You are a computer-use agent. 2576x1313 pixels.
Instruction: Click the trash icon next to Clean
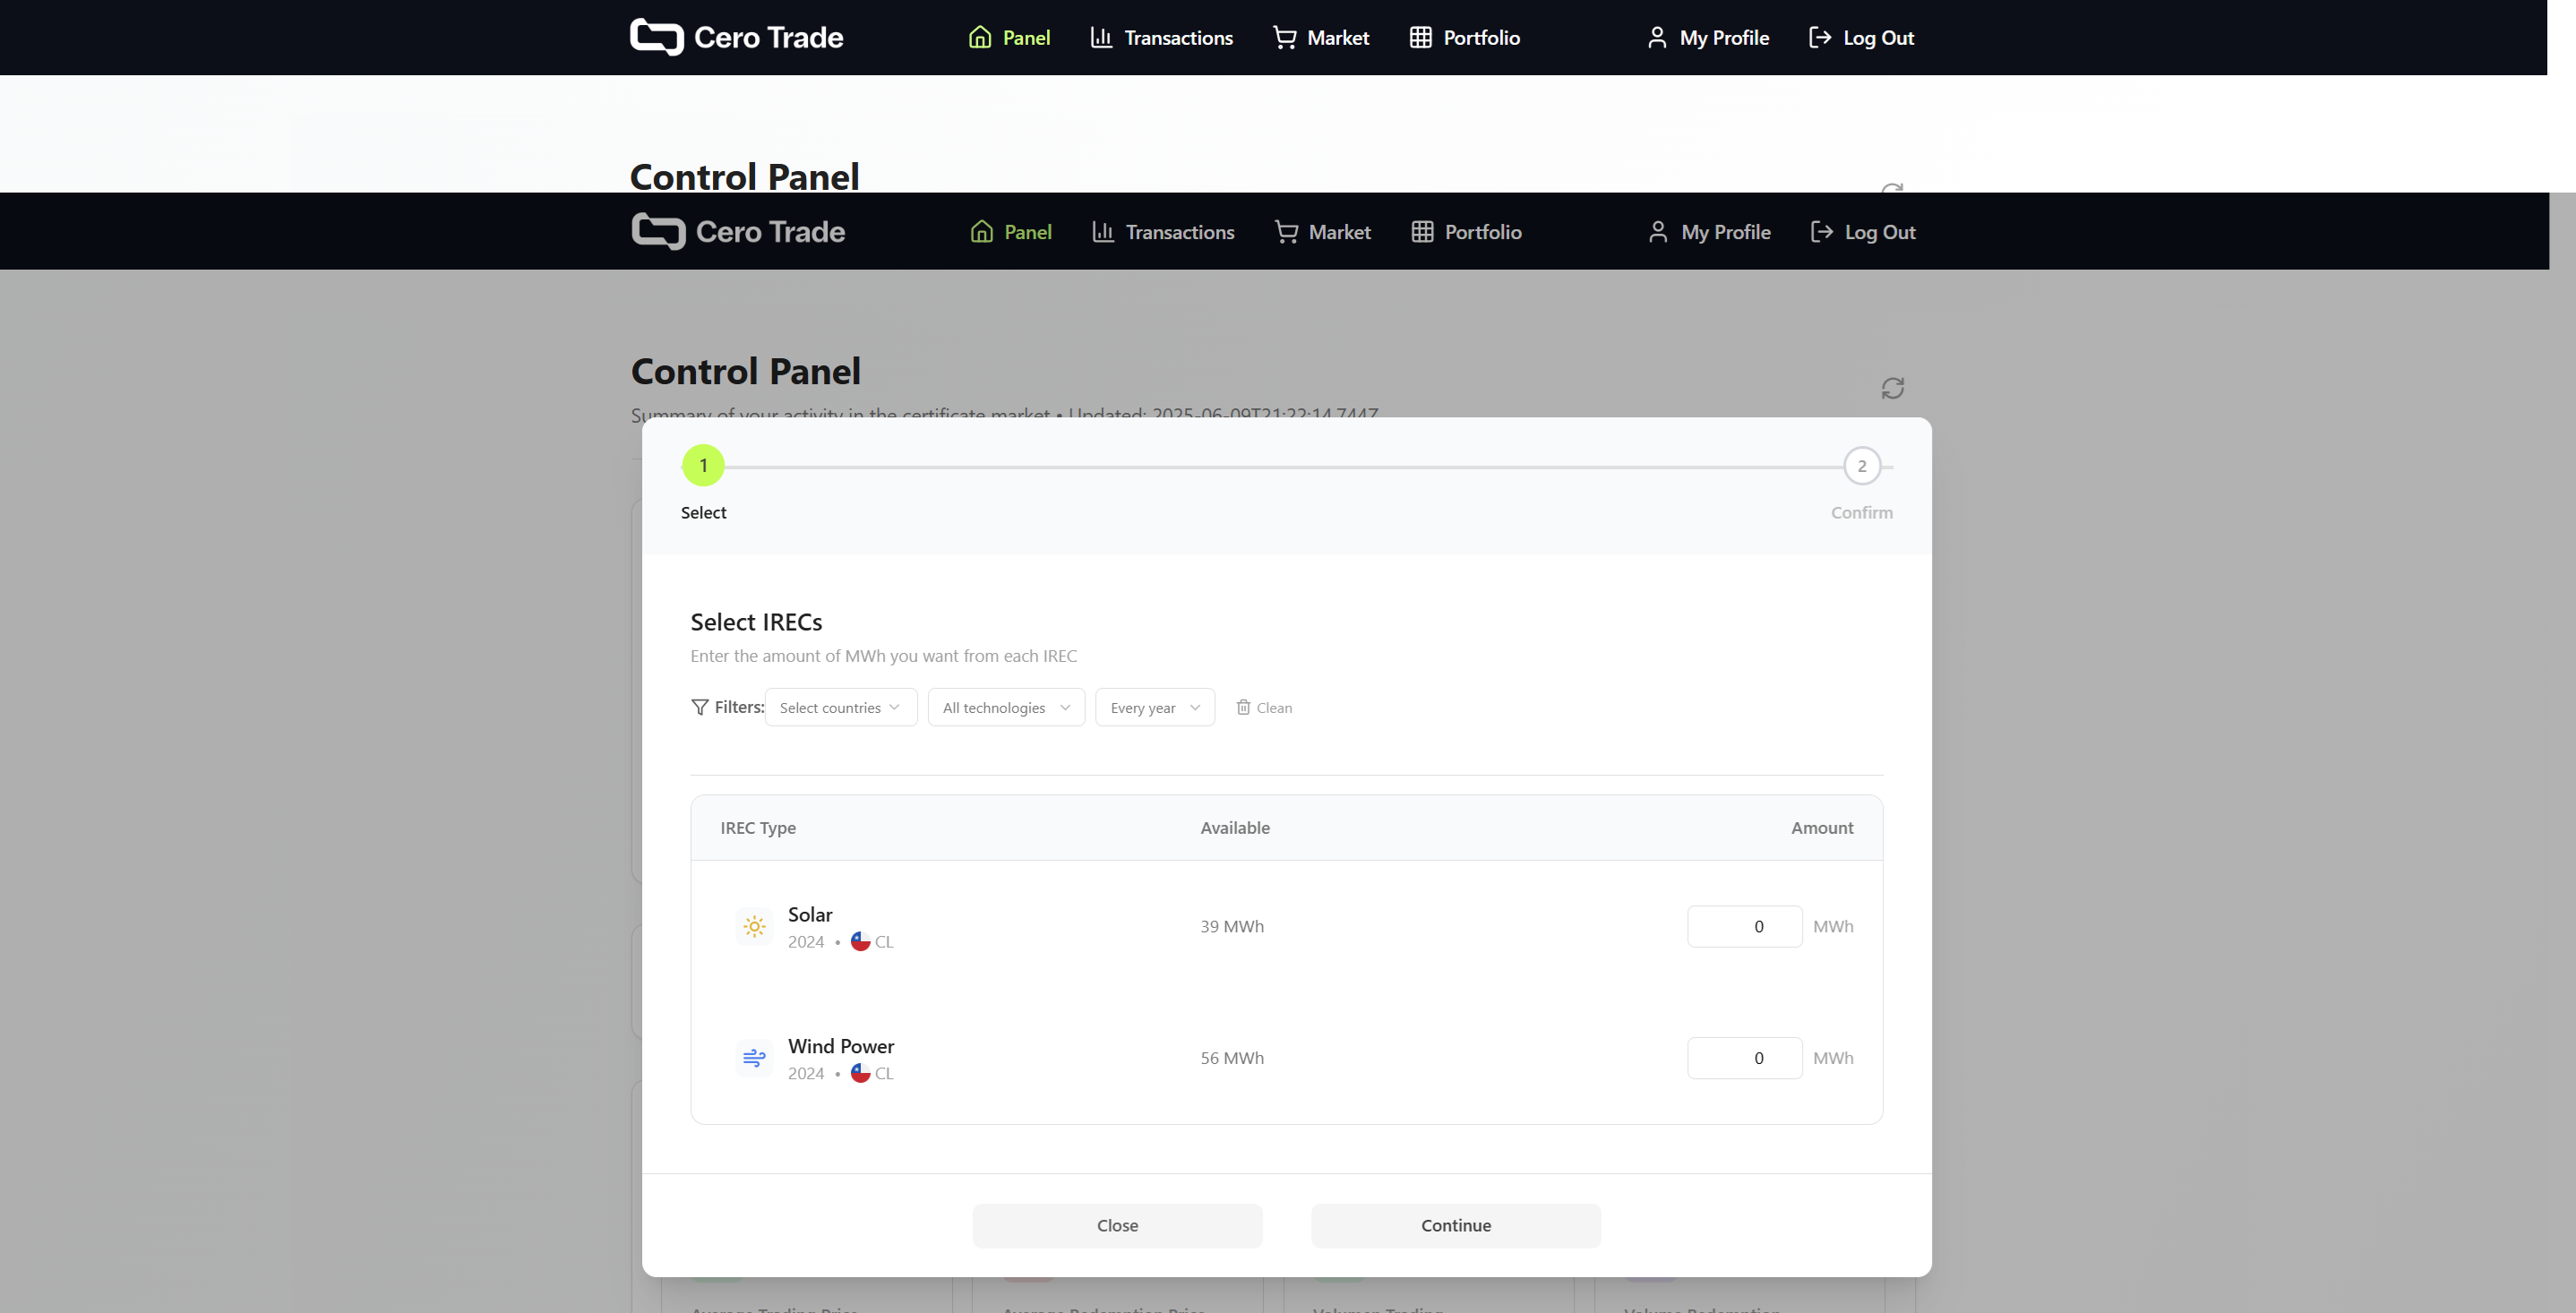1243,707
